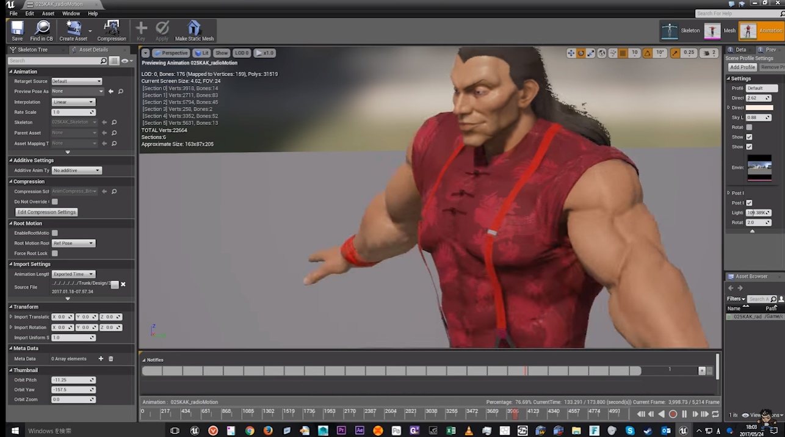Toggle world/local coordinate space globe icon
The image size is (785, 437).
(x=602, y=53)
